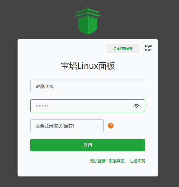Screen dimensions: 179x187
Task: Click the arrow tip of scan-login tooltip
Action: pos(140,49)
